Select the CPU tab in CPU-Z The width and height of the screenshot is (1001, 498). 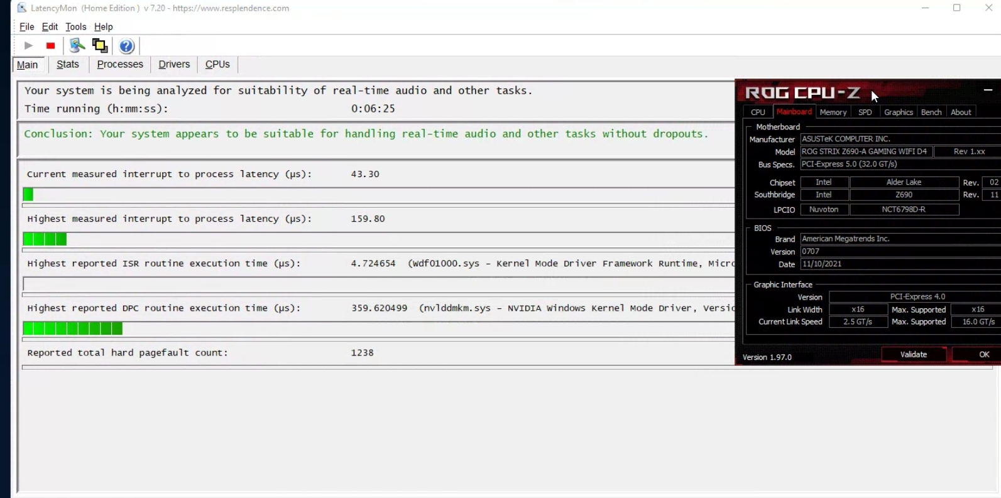tap(758, 112)
